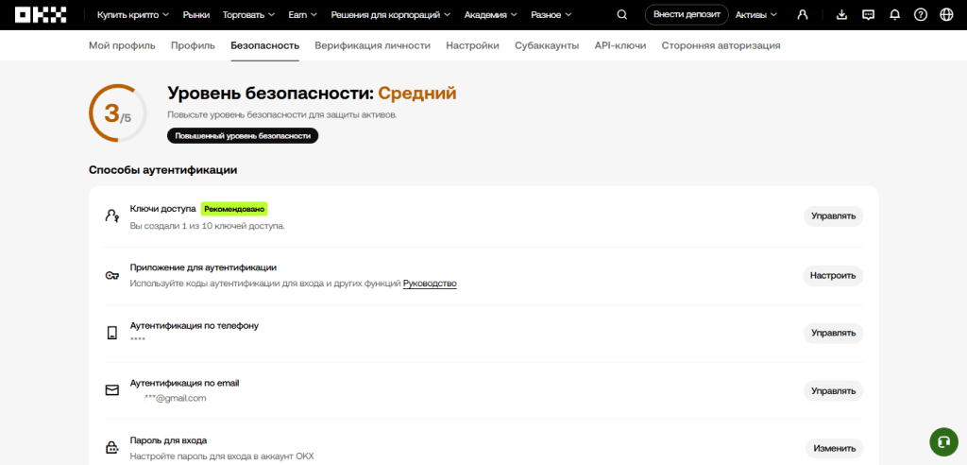Image resolution: width=967 pixels, height=465 pixels.
Task: Switch to Профиль tab
Action: (x=193, y=45)
